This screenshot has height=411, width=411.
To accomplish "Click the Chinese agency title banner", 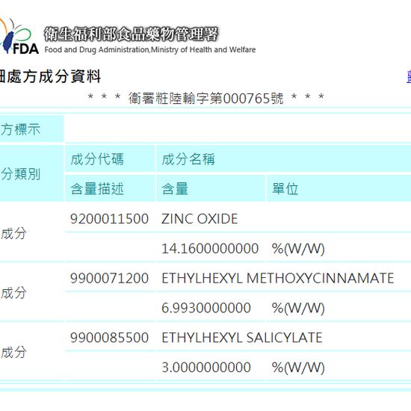I will click(x=131, y=34).
